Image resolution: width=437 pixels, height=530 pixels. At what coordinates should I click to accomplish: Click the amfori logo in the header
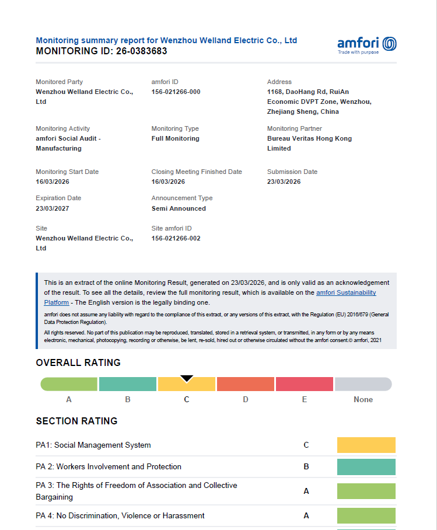(x=367, y=46)
